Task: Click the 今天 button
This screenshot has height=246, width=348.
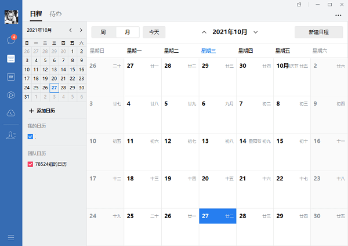Action: click(154, 32)
